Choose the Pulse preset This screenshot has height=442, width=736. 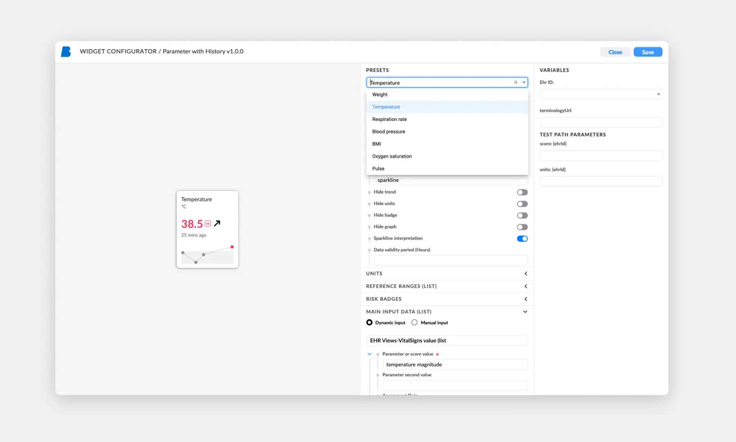click(x=447, y=168)
